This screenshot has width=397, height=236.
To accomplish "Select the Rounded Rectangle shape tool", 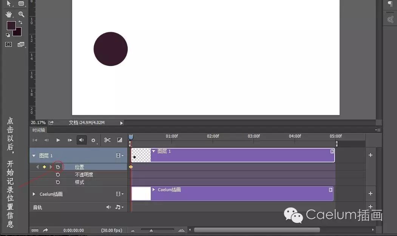I will point(21,3).
